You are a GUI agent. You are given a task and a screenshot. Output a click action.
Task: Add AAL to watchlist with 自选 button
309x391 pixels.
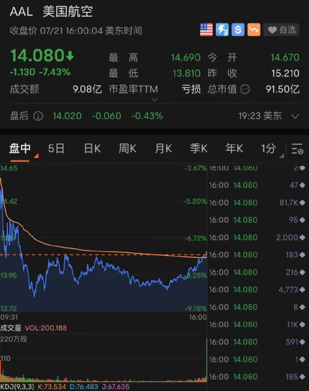(281, 30)
